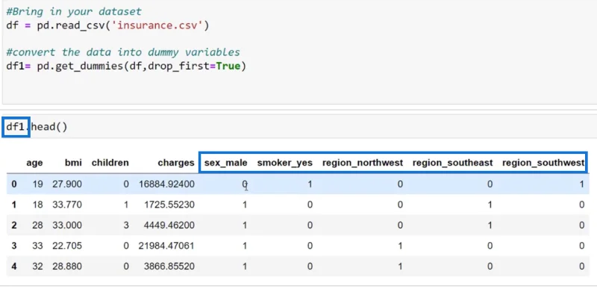
Task: Click the df1.head() code cell
Action: point(299,127)
